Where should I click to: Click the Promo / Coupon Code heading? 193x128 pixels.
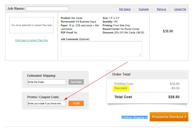(x=43, y=97)
